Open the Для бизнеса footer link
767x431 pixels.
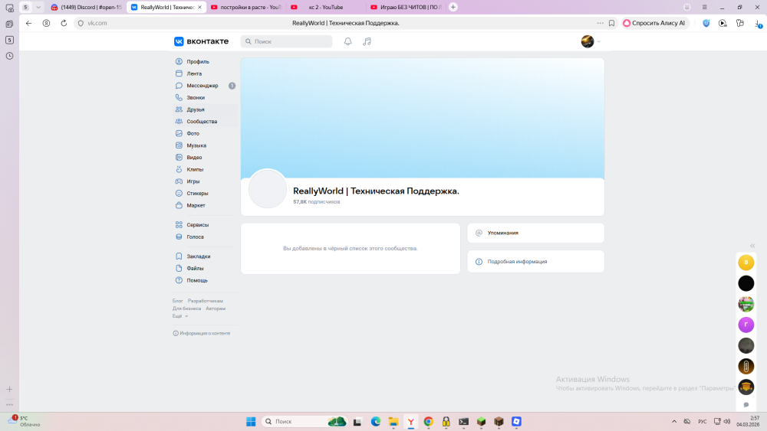tap(186, 309)
